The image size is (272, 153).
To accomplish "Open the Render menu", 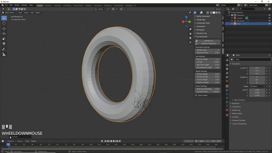I will [17, 5].
